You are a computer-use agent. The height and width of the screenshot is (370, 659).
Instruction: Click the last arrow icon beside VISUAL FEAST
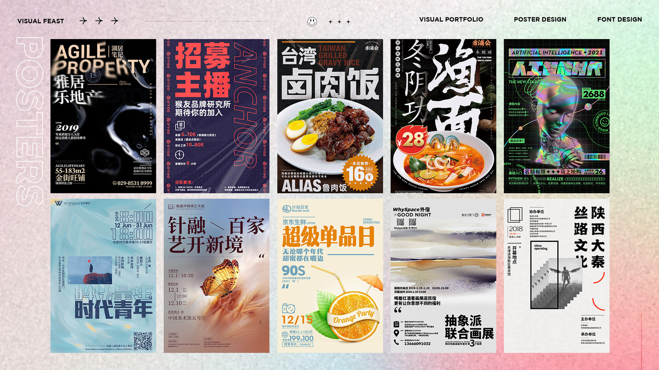[114, 21]
